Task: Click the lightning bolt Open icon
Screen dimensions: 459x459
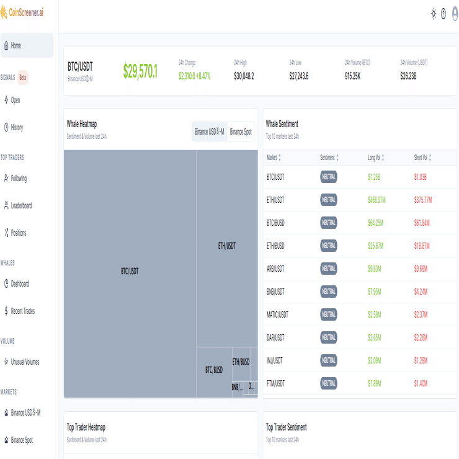Action: click(6, 100)
